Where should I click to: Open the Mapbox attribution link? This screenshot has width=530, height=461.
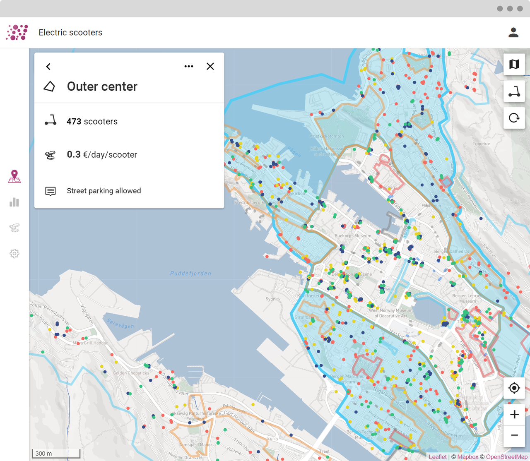(467, 457)
